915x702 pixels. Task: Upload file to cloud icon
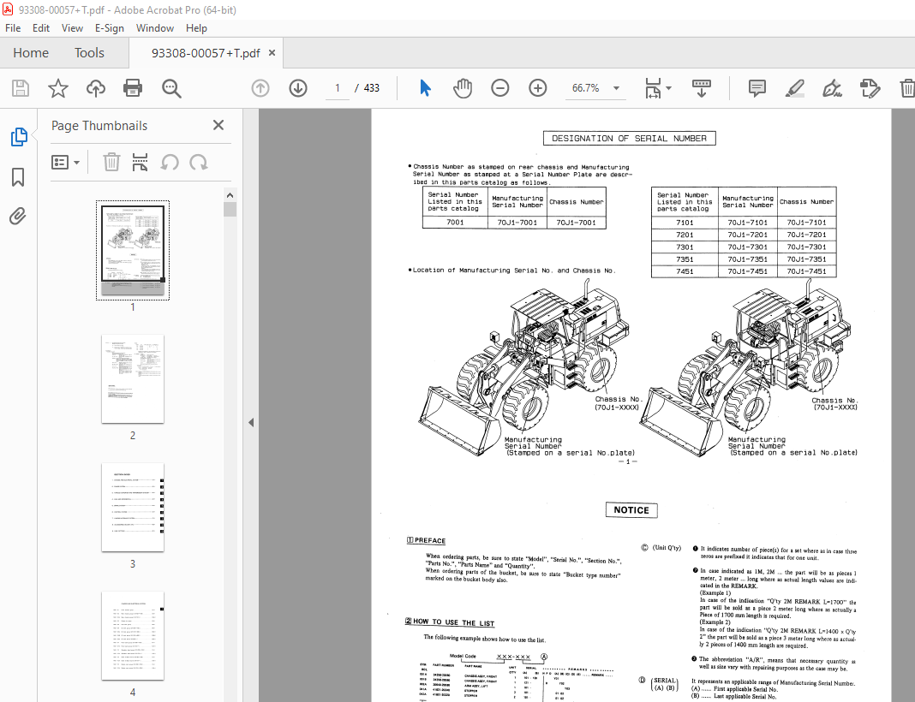[96, 88]
